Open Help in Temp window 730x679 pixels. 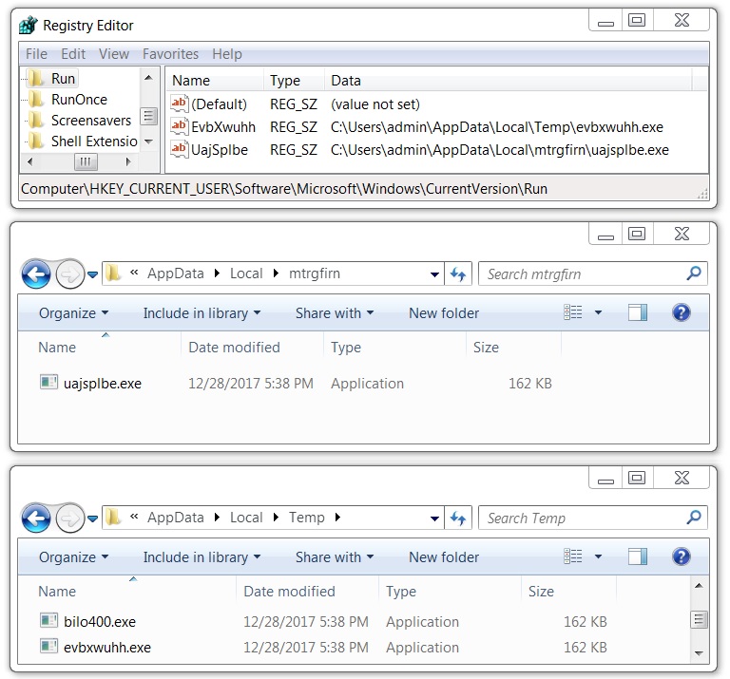pyautogui.click(x=681, y=556)
